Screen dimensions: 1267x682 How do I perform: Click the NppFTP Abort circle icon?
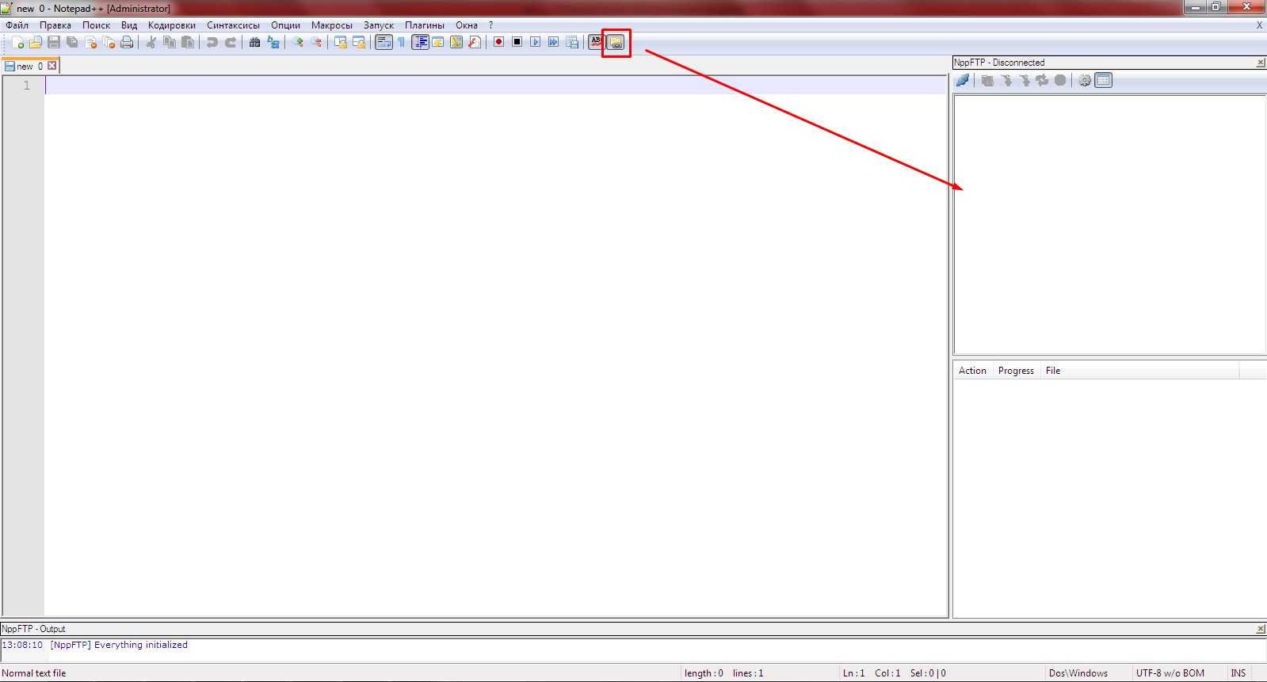(1060, 80)
